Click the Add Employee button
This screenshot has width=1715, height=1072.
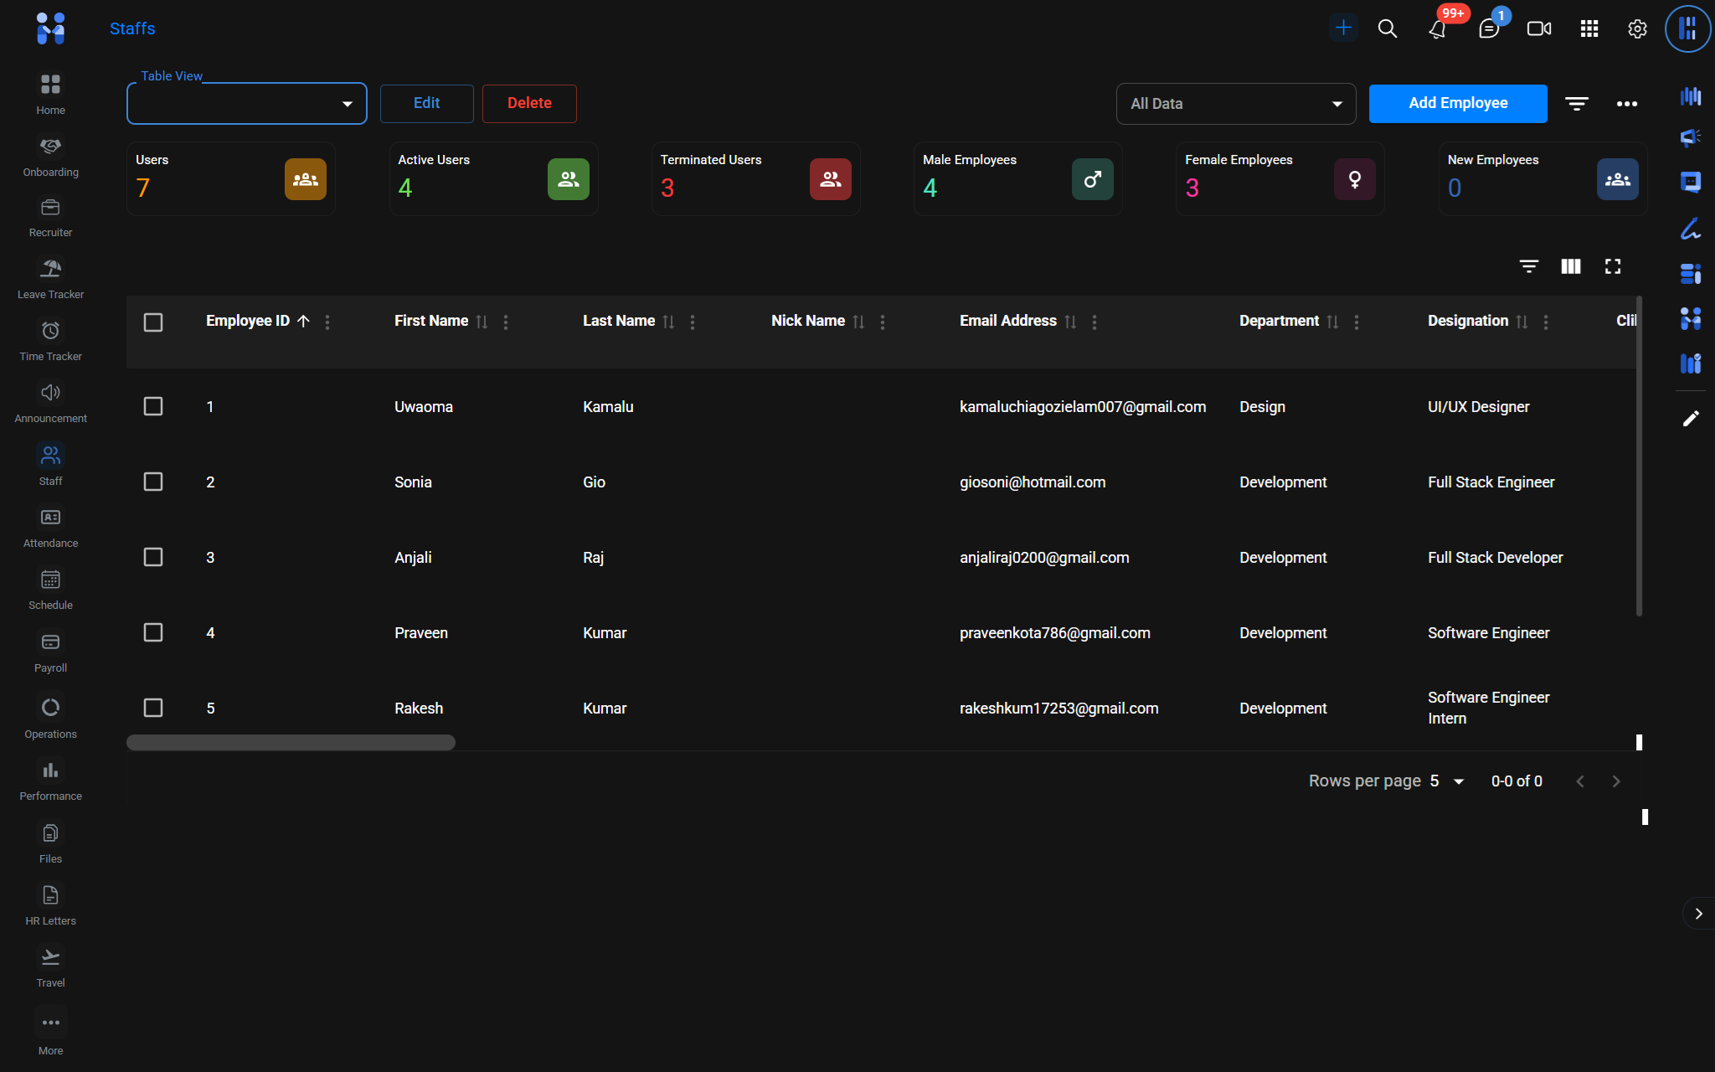[1457, 104]
